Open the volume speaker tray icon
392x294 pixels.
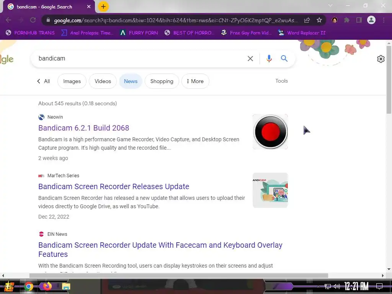click(x=337, y=286)
